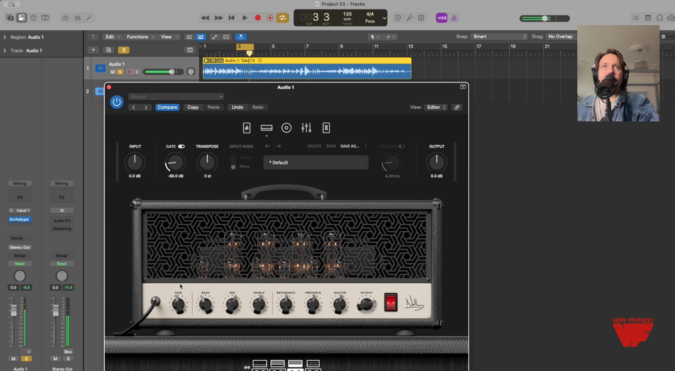This screenshot has width=675, height=371.
Task: Open the Mixer faders toolbar icon
Action: pyautogui.click(x=78, y=18)
